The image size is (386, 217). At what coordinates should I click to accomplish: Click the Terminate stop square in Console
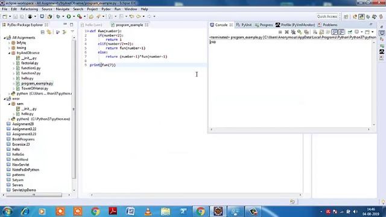pyautogui.click(x=280, y=32)
